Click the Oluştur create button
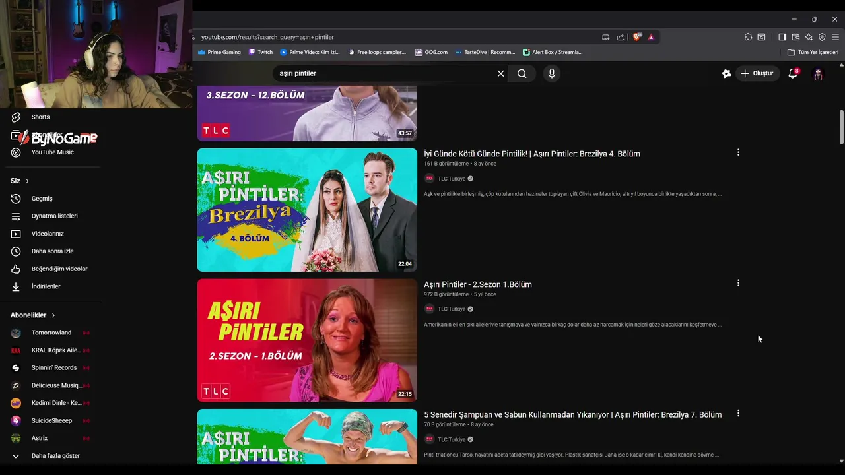This screenshot has height=475, width=845. [x=757, y=73]
